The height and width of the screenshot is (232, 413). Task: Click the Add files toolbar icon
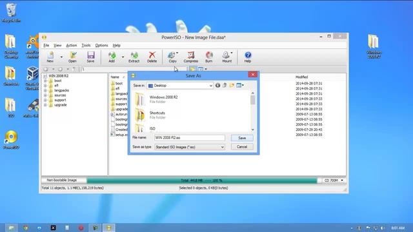112,57
